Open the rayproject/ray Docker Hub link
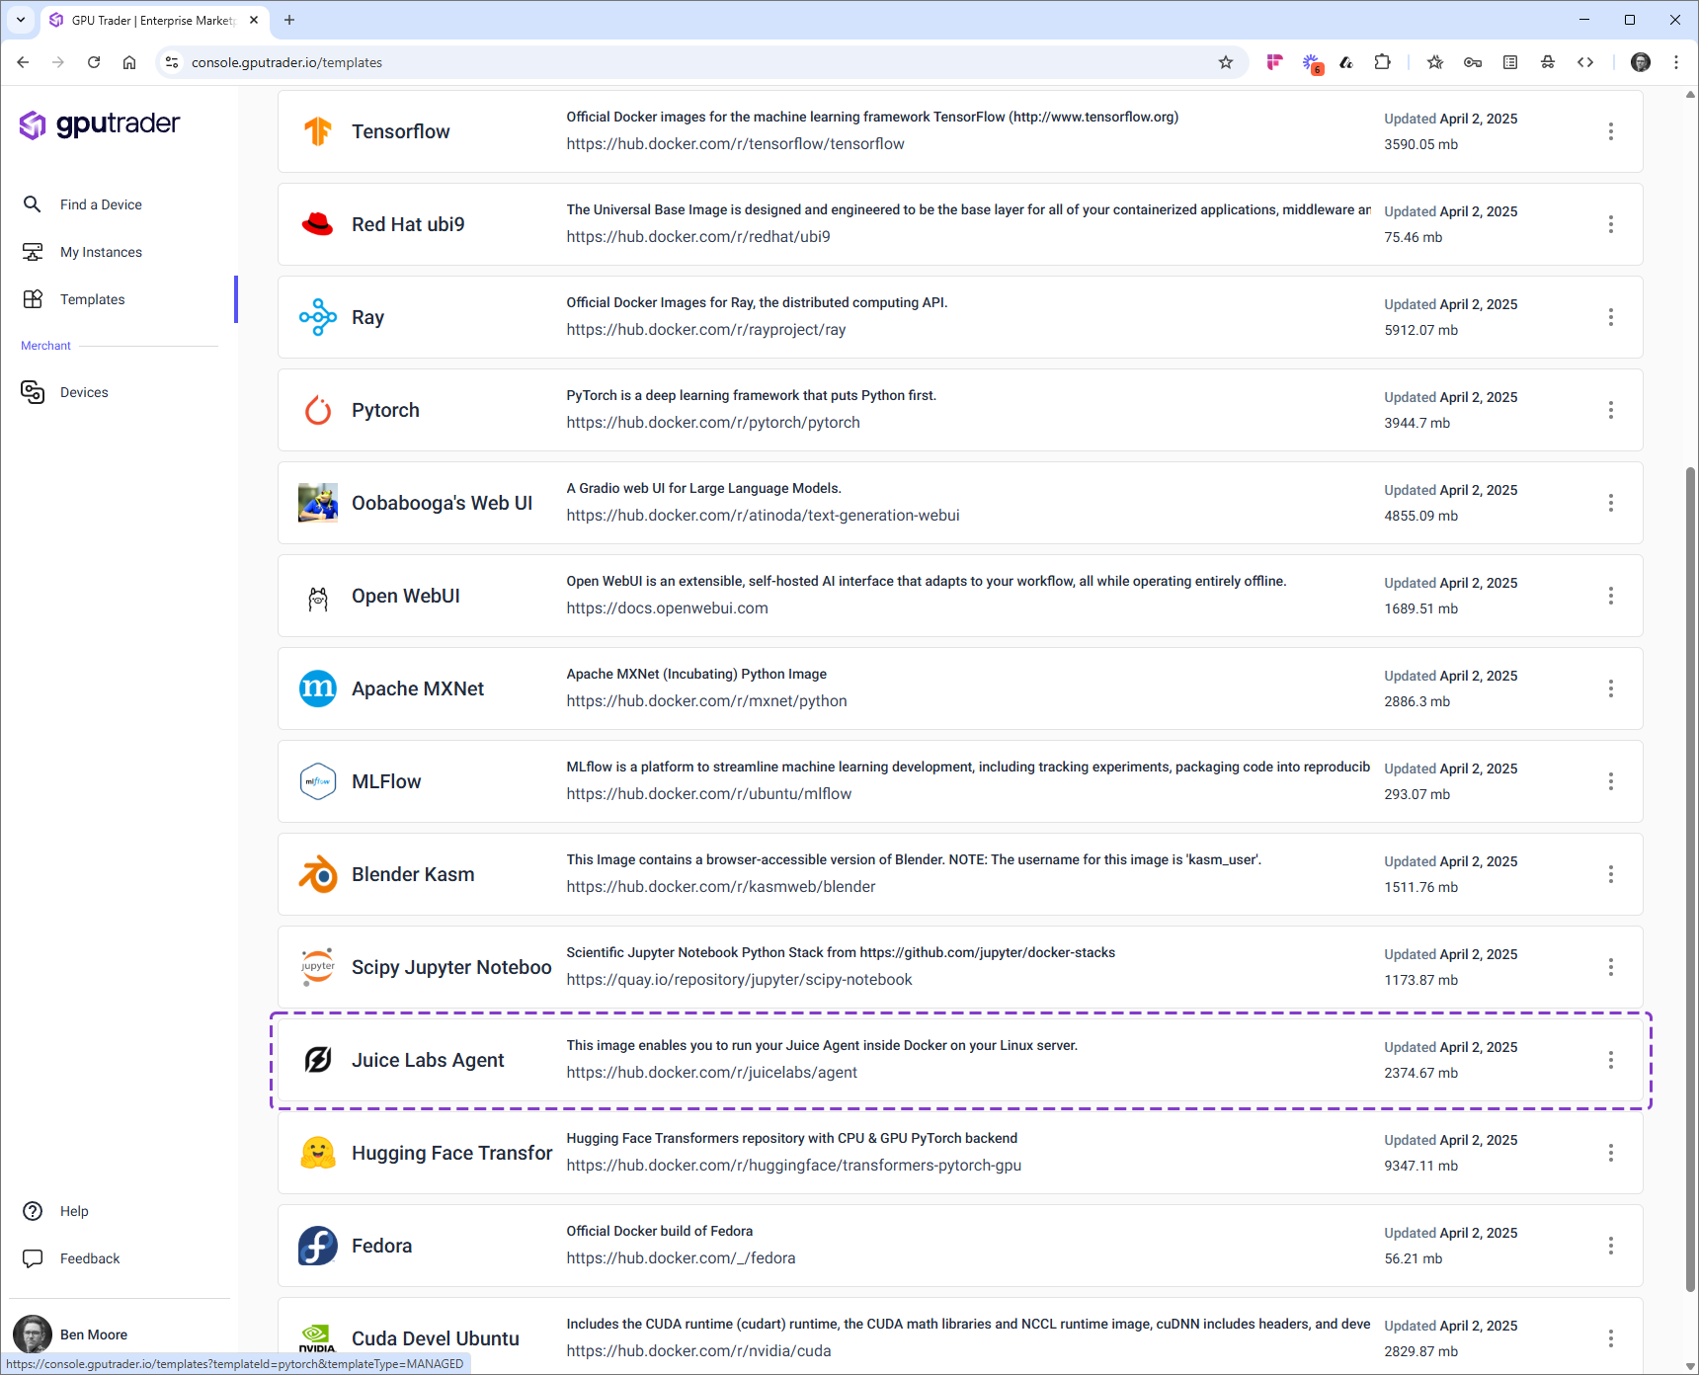 706,330
